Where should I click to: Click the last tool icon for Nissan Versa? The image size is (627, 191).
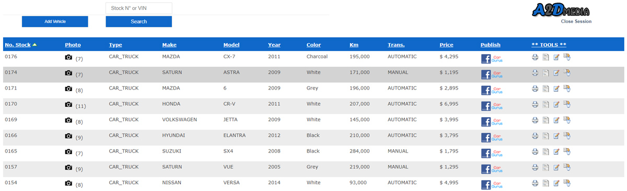tap(567, 183)
